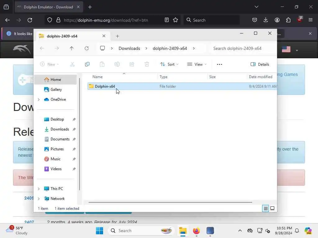
Task: Refresh the Explorer folder view
Action: [87, 48]
